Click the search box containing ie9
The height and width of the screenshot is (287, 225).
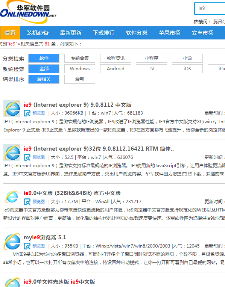coord(210,8)
